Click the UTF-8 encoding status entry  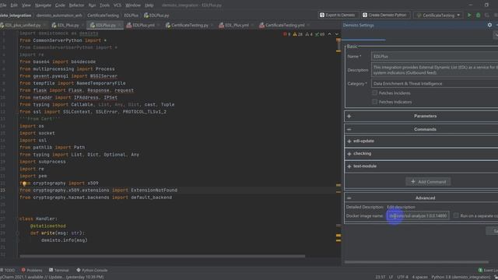pyautogui.click(x=402, y=277)
